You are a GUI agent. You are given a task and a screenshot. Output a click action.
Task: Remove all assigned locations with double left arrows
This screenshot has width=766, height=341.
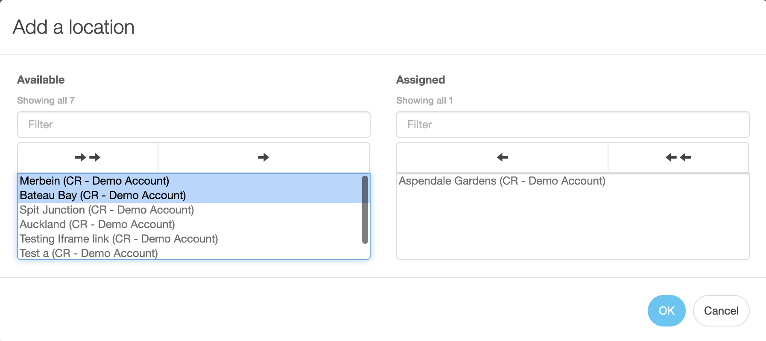click(x=678, y=157)
